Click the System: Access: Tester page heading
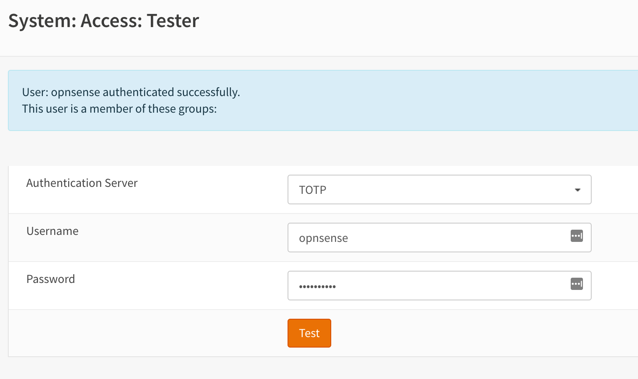Viewport: 638px width, 379px height. pyautogui.click(x=104, y=21)
